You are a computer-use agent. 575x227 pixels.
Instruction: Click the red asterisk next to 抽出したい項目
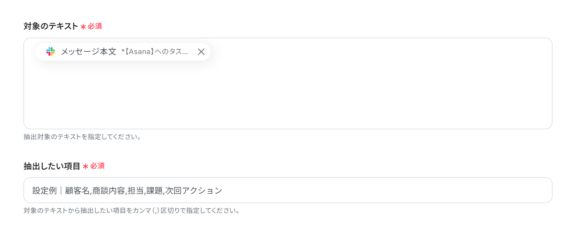(85, 166)
